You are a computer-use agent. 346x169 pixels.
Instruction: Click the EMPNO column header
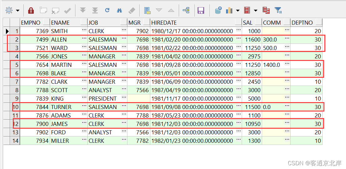(x=35, y=23)
